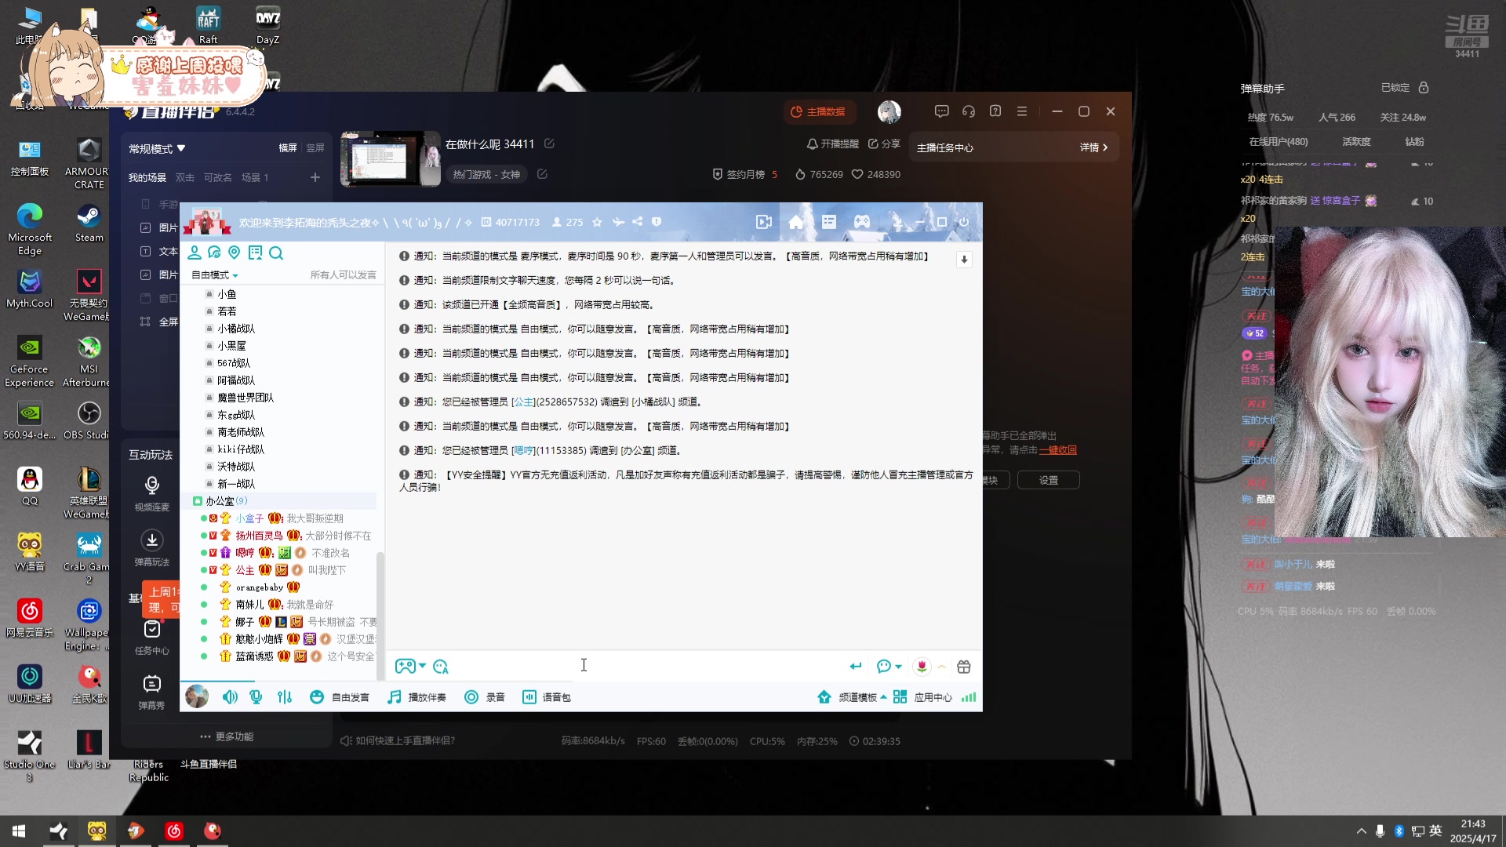Click the 设置 settings button
The width and height of the screenshot is (1506, 847).
point(1049,480)
